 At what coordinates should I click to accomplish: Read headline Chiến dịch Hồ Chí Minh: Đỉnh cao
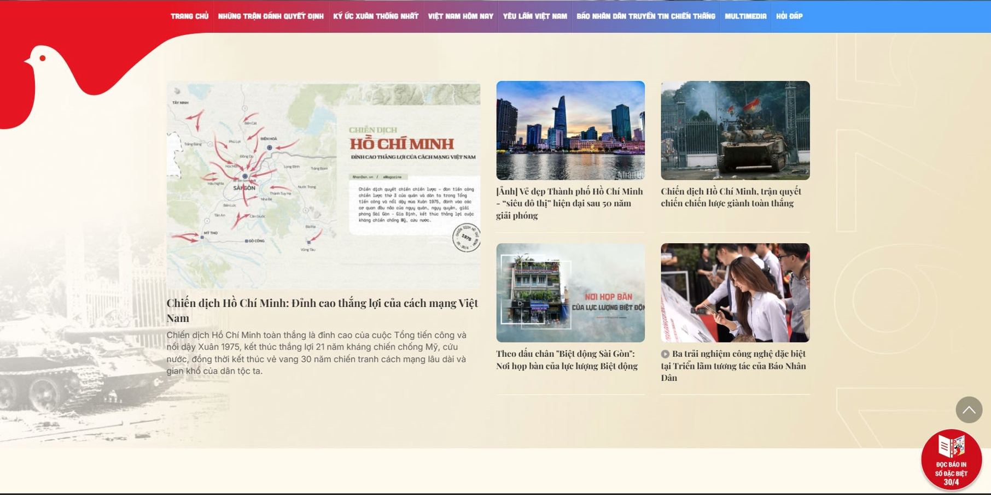[322, 310]
